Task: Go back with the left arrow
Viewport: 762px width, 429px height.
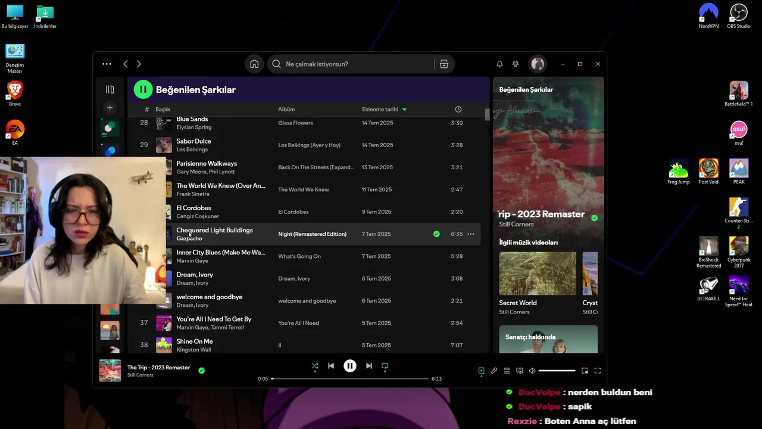Action: 125,64
